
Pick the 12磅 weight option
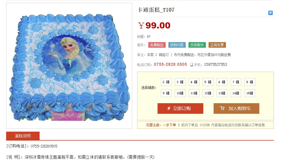(x=208, y=93)
